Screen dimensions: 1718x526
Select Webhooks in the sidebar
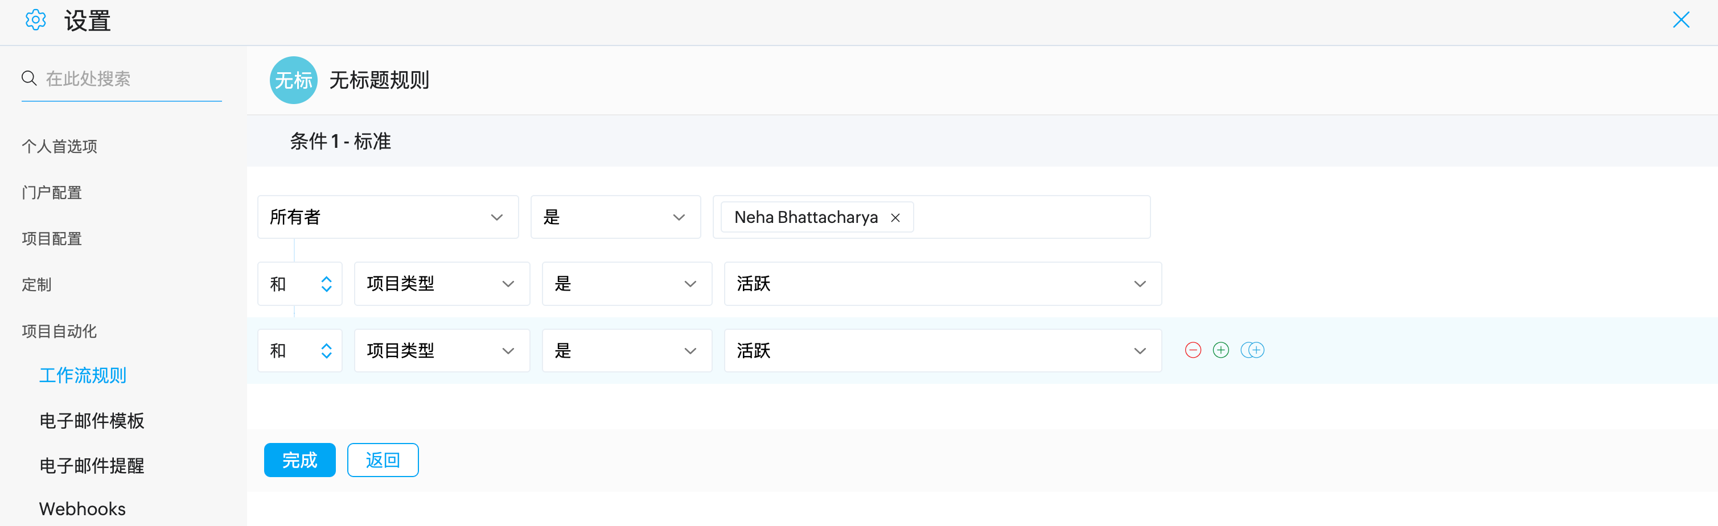click(x=82, y=509)
